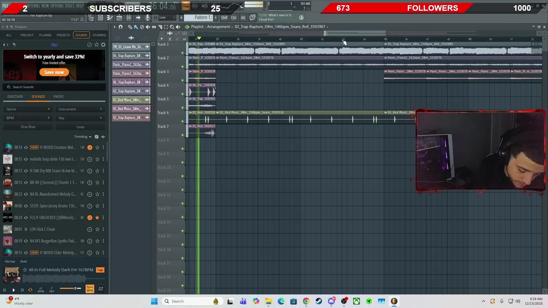The width and height of the screenshot is (548, 308).
Task: Open the Genre filter dropdown
Action: pyautogui.click(x=28, y=109)
